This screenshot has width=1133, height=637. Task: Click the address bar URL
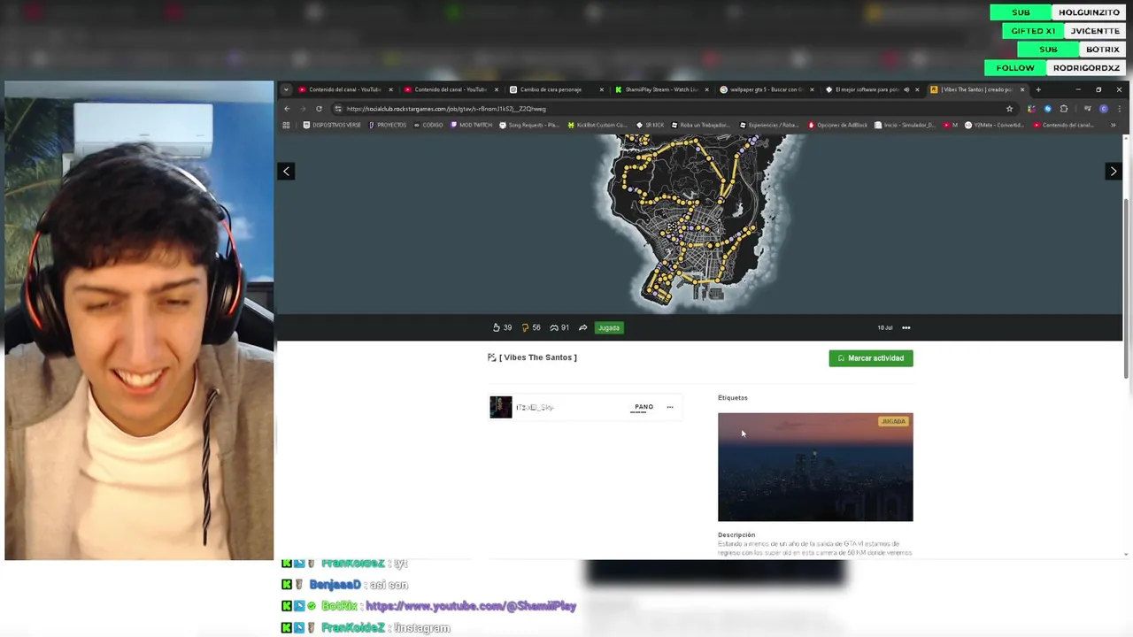[446, 109]
